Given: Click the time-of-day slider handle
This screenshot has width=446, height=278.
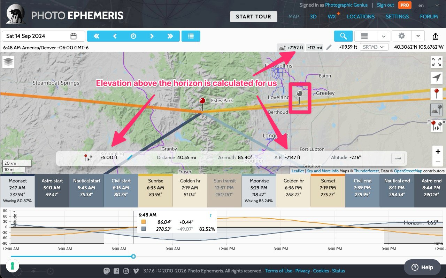Looking at the screenshot, I should tap(133, 256).
